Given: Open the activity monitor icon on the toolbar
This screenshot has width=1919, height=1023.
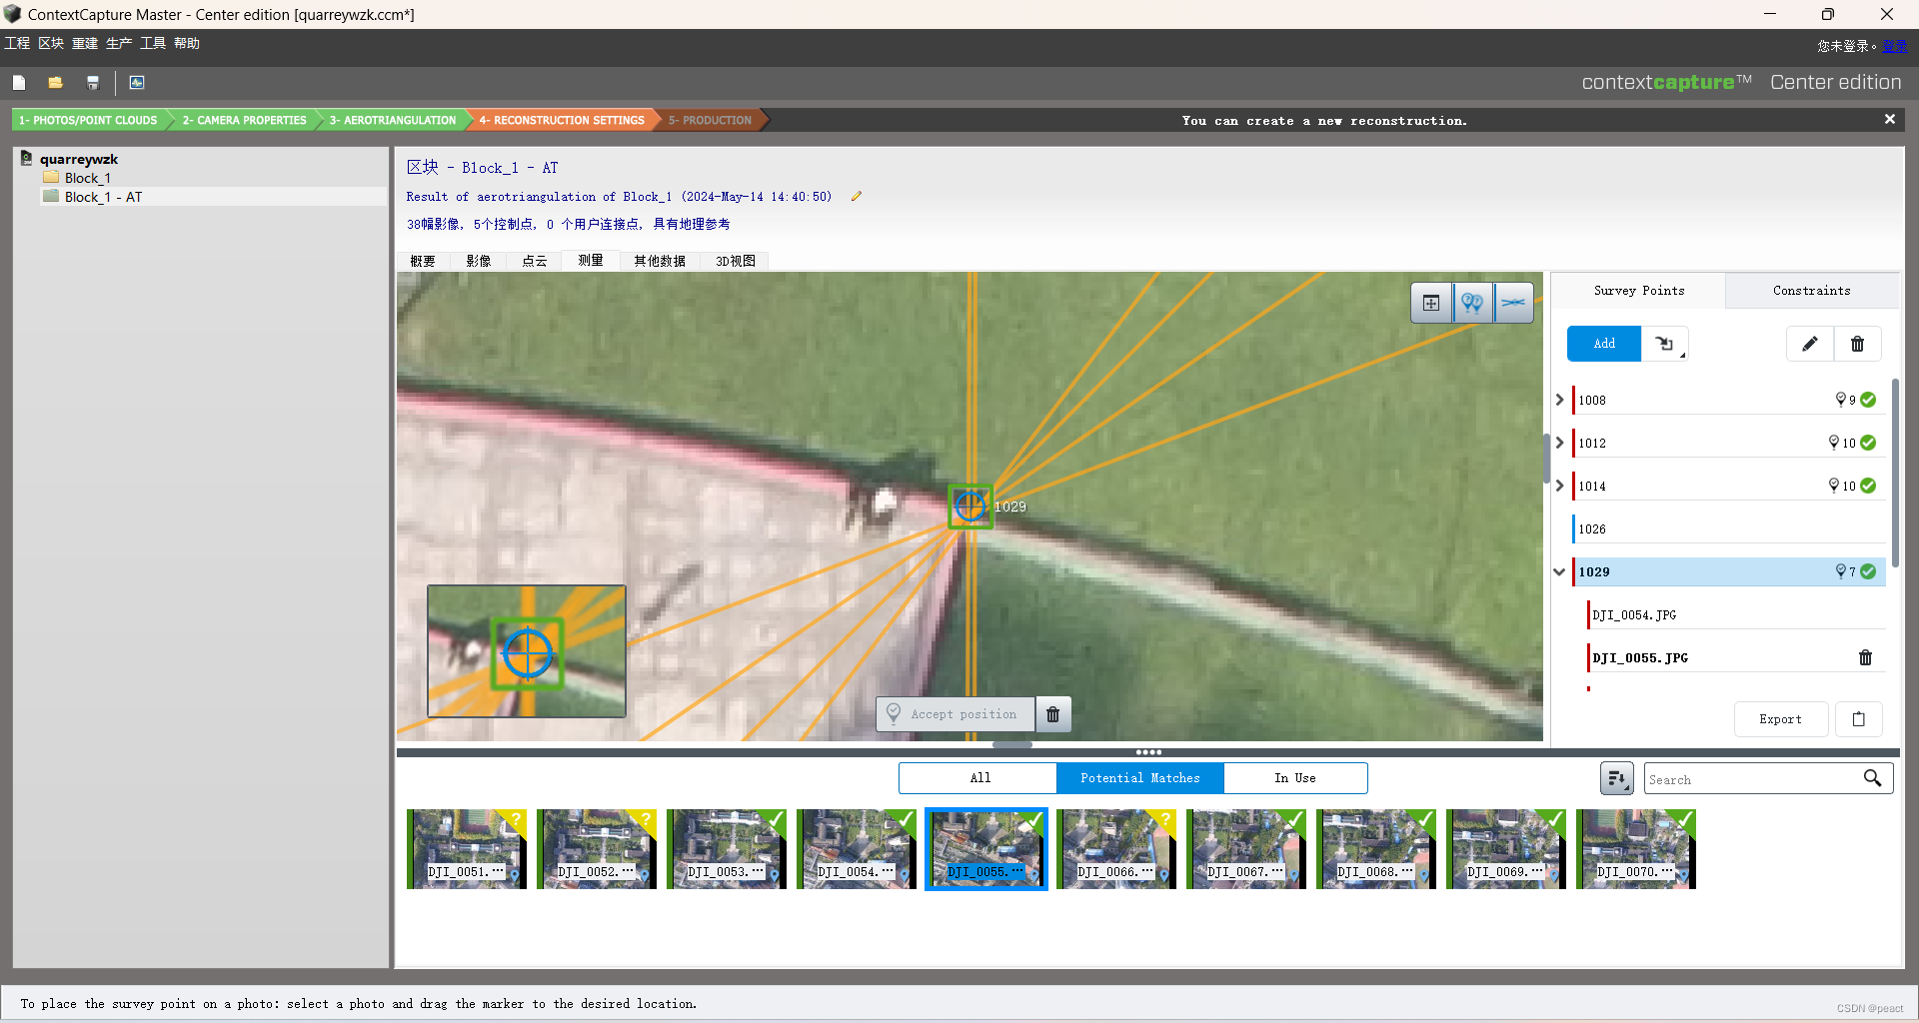Looking at the screenshot, I should pyautogui.click(x=136, y=82).
